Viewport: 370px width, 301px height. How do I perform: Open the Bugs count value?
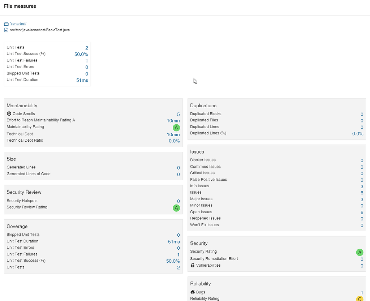(362, 293)
